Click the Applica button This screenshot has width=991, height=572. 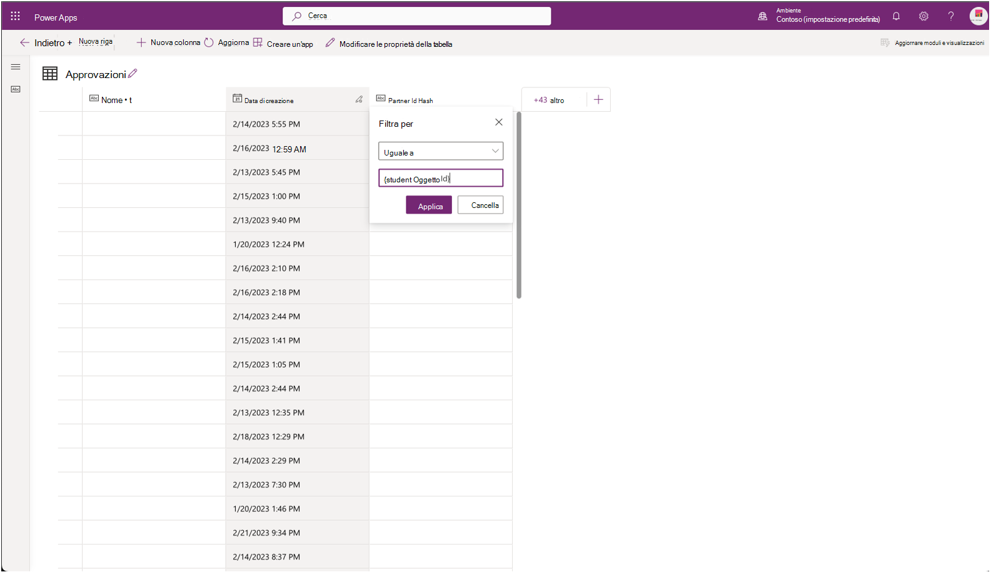click(x=429, y=205)
